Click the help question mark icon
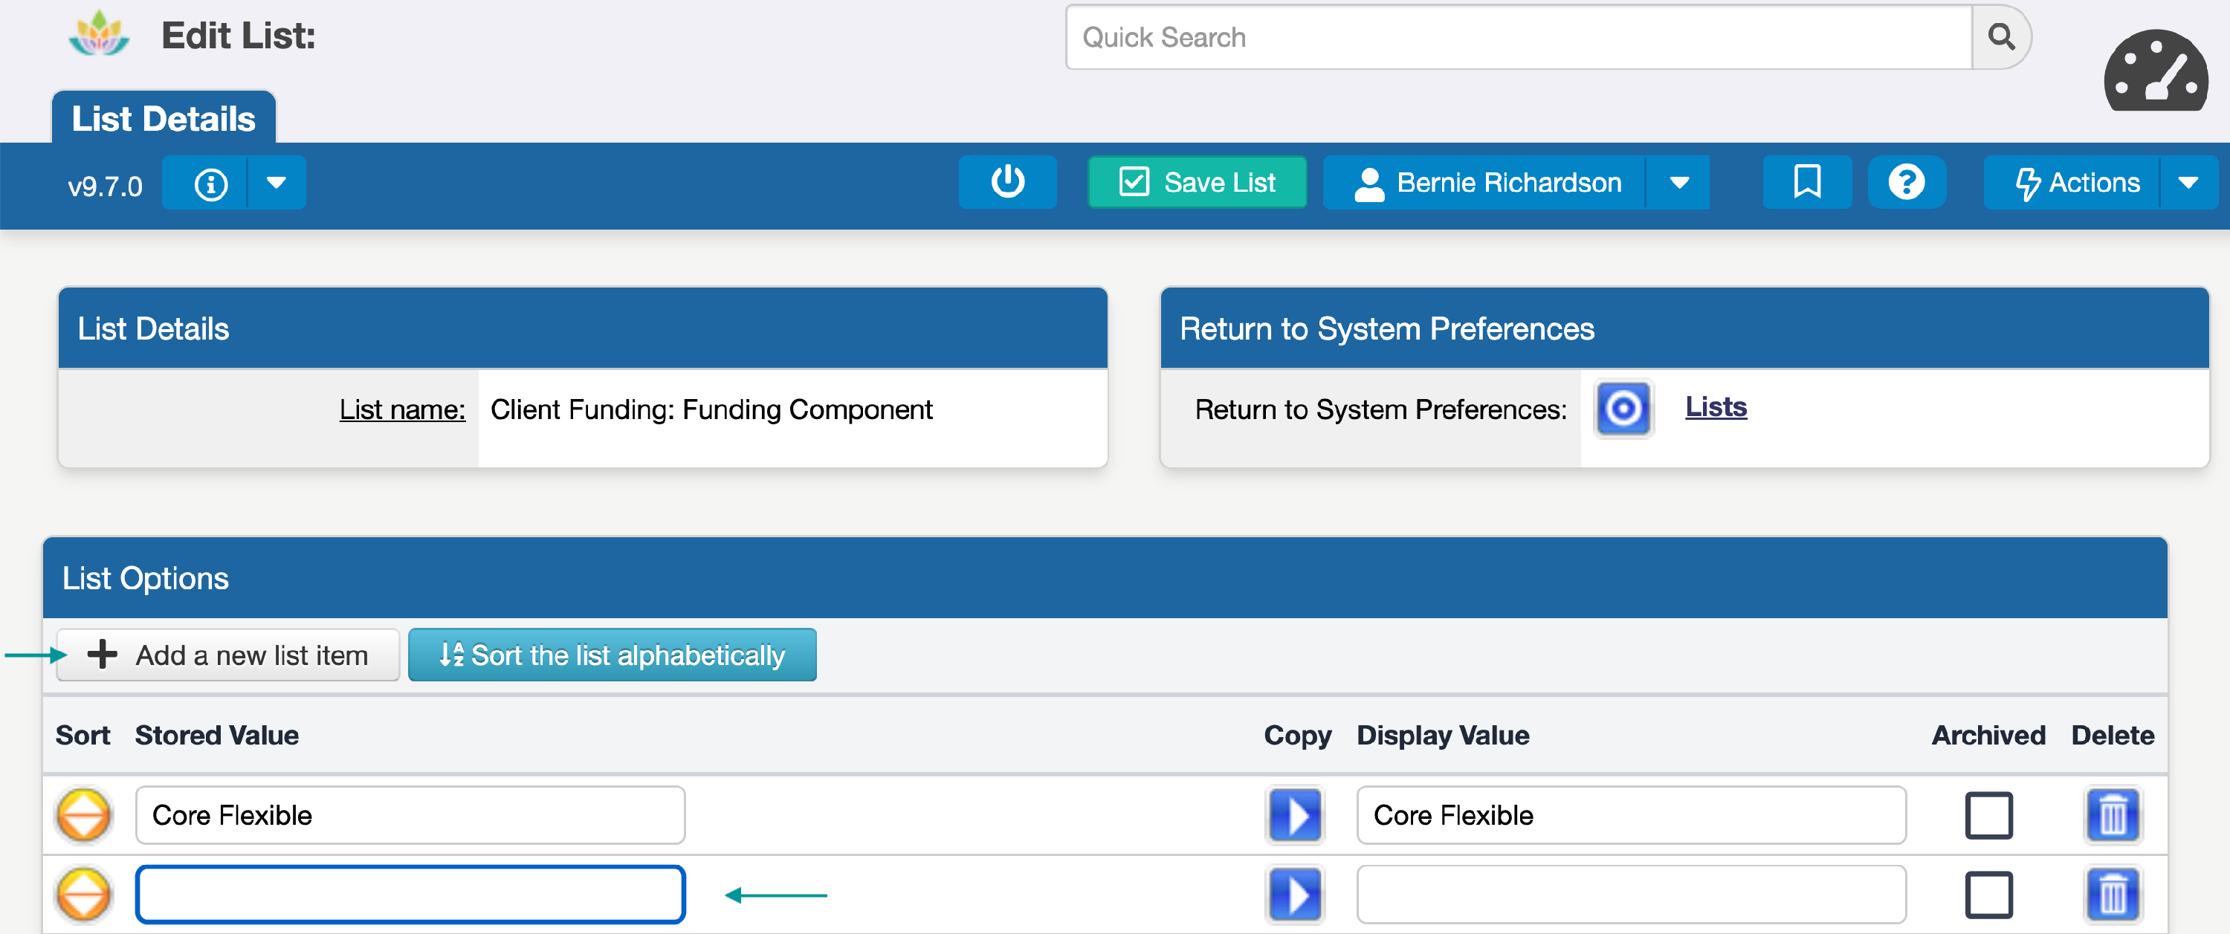 pyautogui.click(x=1905, y=183)
